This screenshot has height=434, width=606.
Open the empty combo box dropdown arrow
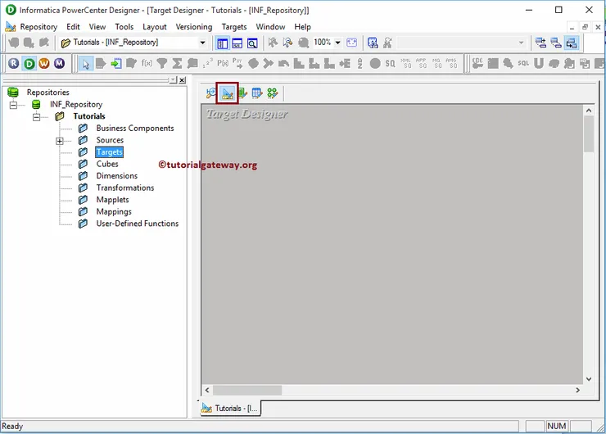pyautogui.click(x=521, y=43)
